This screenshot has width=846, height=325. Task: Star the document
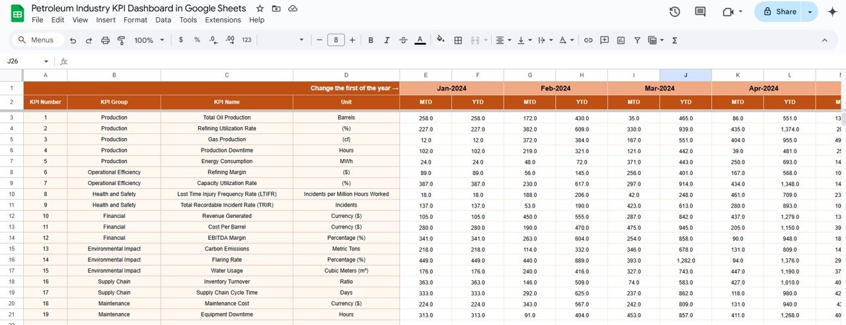tap(260, 9)
